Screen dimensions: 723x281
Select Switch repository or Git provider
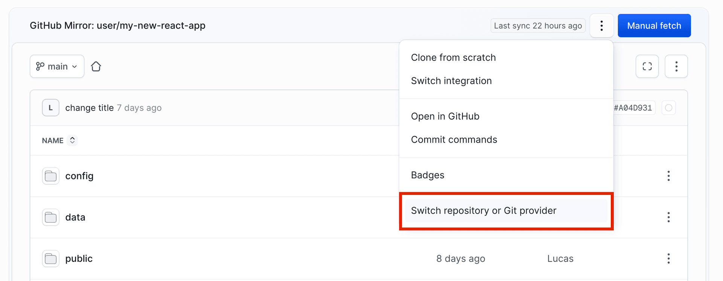(484, 210)
